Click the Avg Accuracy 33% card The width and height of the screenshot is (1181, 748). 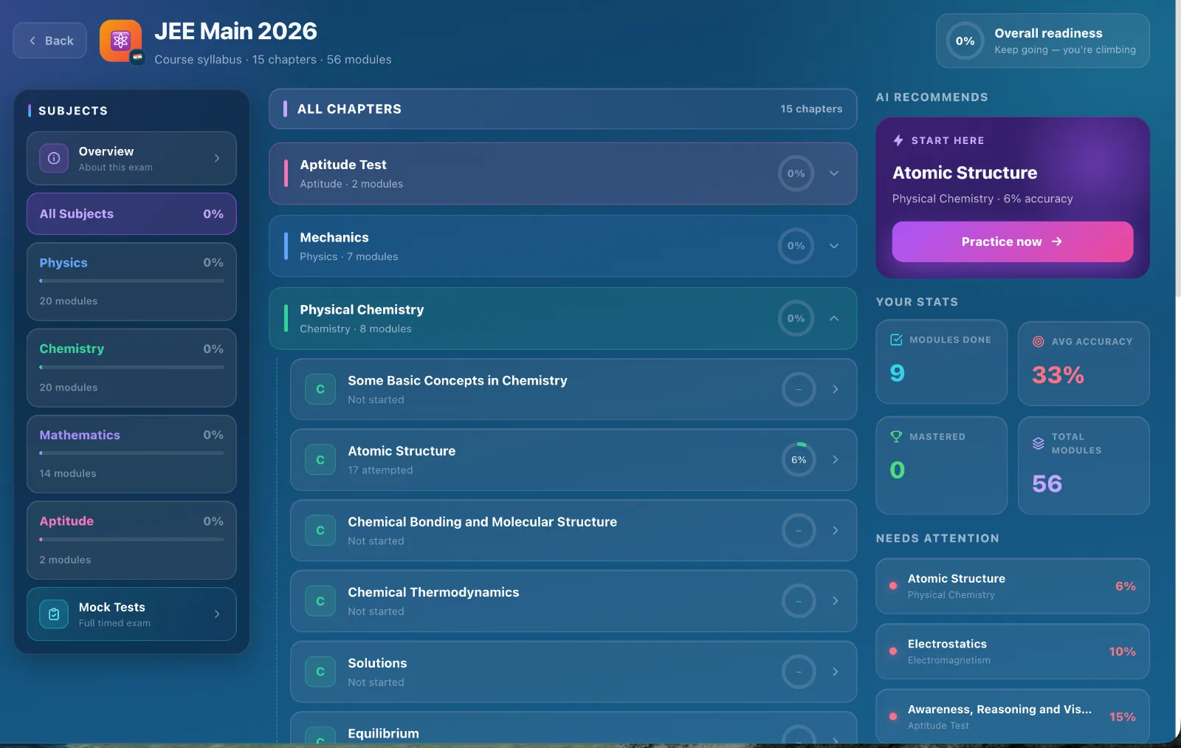(x=1084, y=363)
